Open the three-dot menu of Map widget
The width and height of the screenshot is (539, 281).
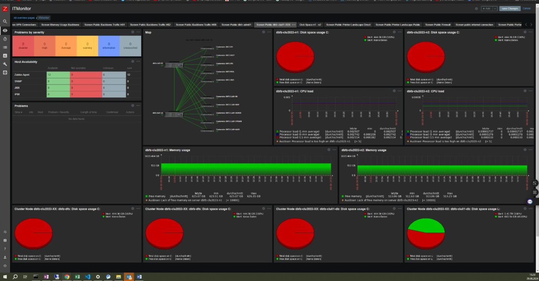coord(269,32)
